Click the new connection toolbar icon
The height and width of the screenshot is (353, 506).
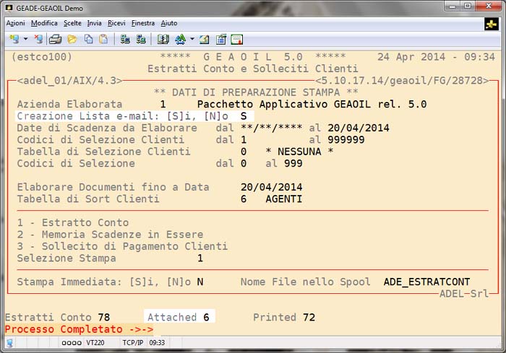coord(14,39)
